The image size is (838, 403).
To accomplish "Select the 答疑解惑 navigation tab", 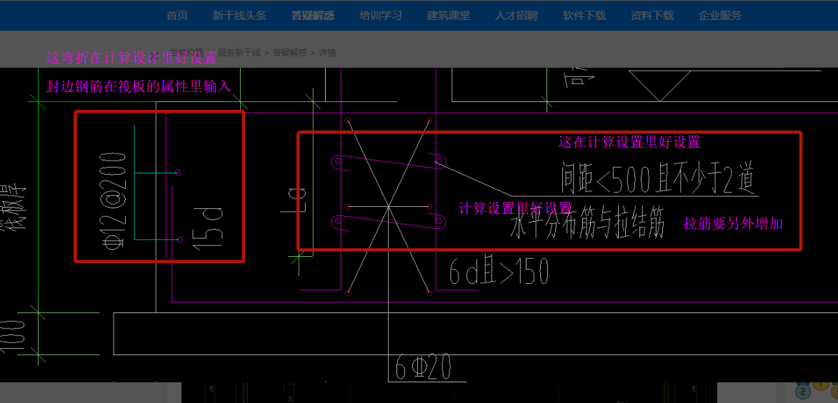I will [313, 16].
